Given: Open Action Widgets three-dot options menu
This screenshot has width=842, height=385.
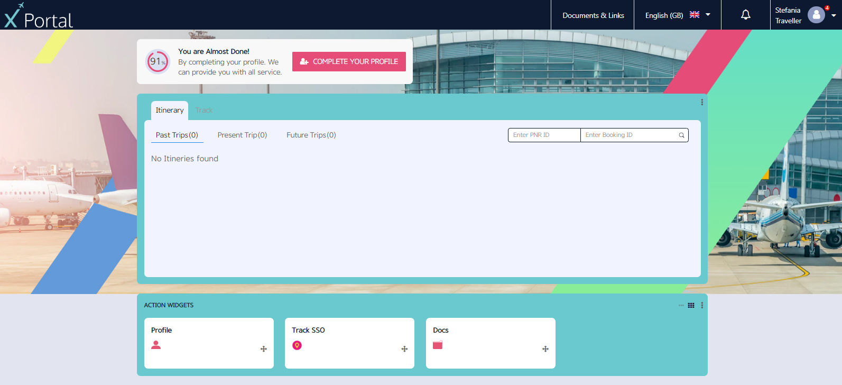Looking at the screenshot, I should (x=702, y=305).
